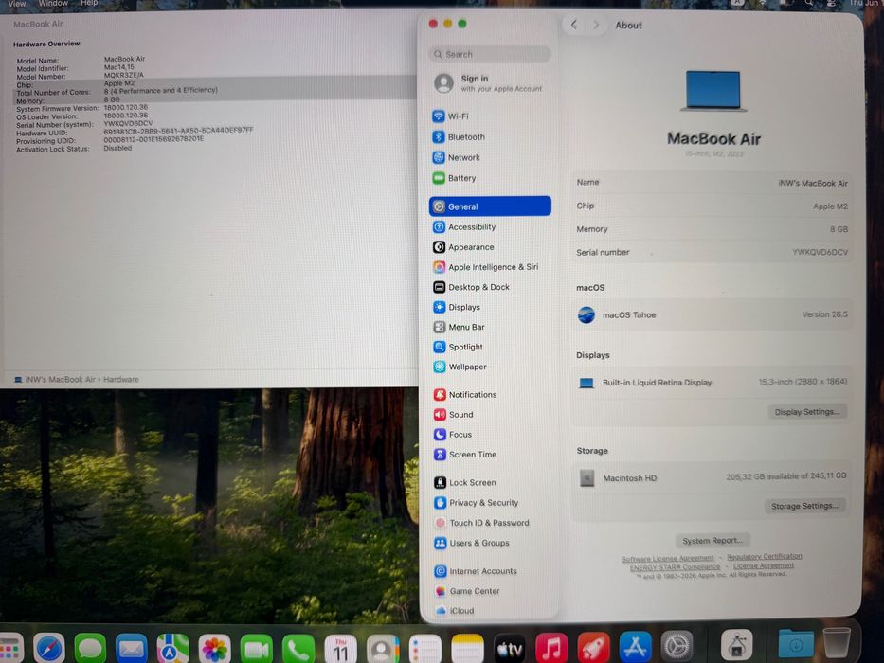Open Music from the Dock
The image size is (884, 663).
pyautogui.click(x=551, y=649)
